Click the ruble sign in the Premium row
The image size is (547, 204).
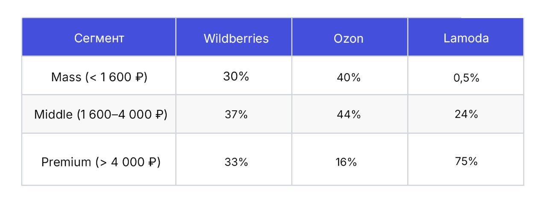click(x=152, y=163)
